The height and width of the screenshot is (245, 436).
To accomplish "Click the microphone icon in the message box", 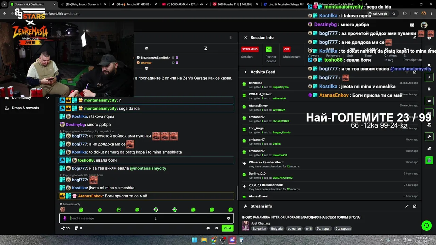I will point(65,218).
